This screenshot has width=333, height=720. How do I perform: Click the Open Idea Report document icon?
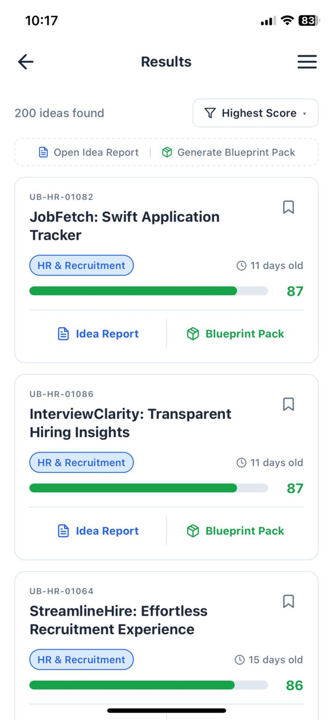(43, 152)
